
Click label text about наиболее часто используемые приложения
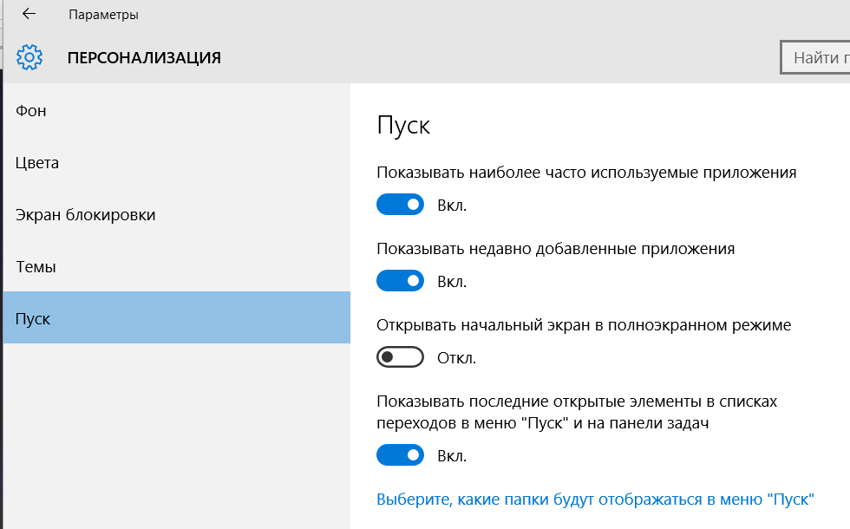586,173
